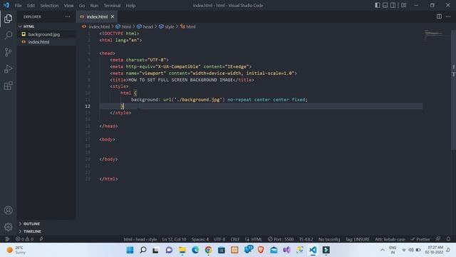Click Ln 12, Col 10 cursor position
Screen dimensions: 456x257
(x=174, y=239)
